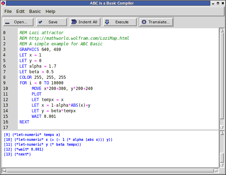The image size is (226, 175).
Task: Open the Basic menu
Action: click(35, 12)
